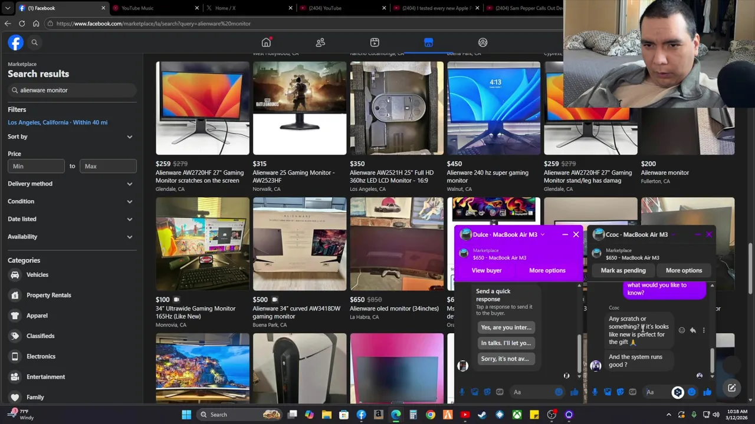Open the GIF picker in Ccoc chat
755x424 pixels.
[632, 392]
